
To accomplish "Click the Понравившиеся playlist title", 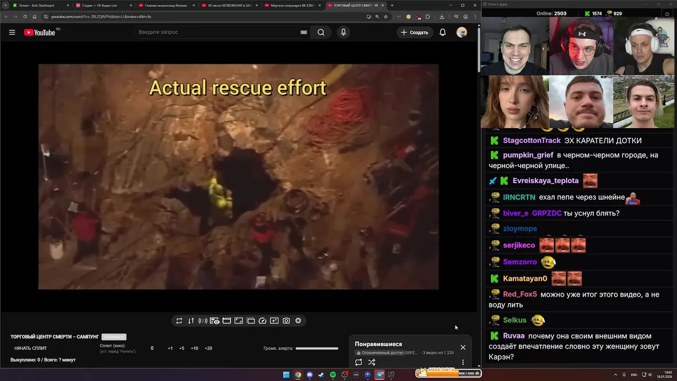I will (378, 344).
